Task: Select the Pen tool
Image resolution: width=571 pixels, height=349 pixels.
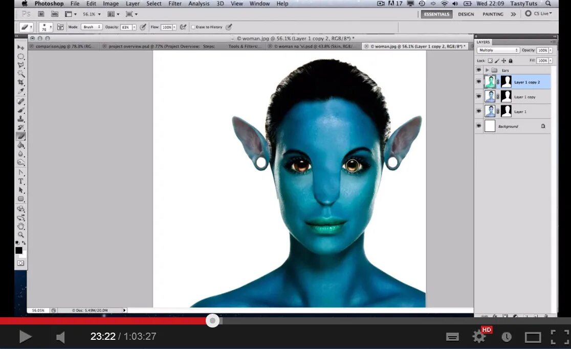Action: pos(21,172)
